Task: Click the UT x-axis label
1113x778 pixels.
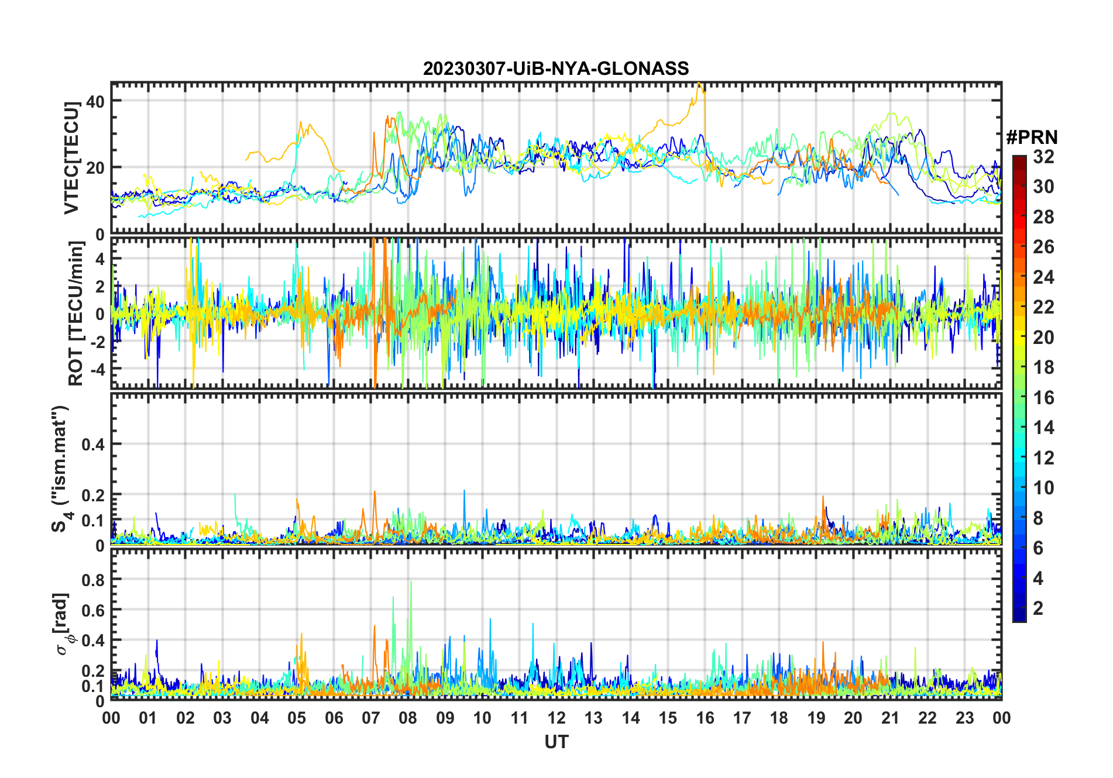Action: tap(556, 742)
